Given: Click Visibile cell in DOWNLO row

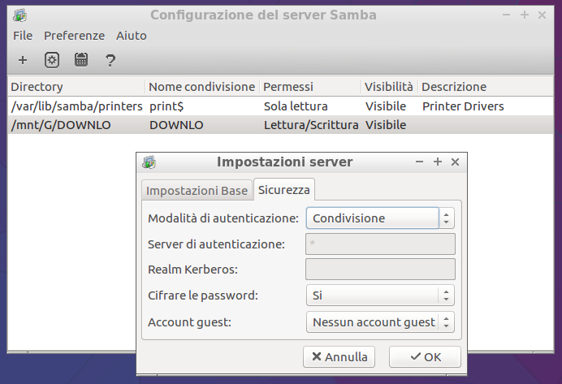Looking at the screenshot, I should click(x=386, y=125).
